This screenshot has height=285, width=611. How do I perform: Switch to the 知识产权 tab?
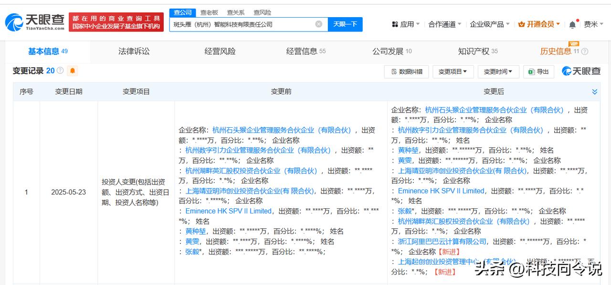tap(478, 51)
